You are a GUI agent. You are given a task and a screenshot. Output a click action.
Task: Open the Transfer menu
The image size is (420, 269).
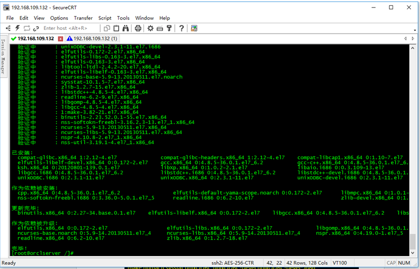tap(83, 18)
